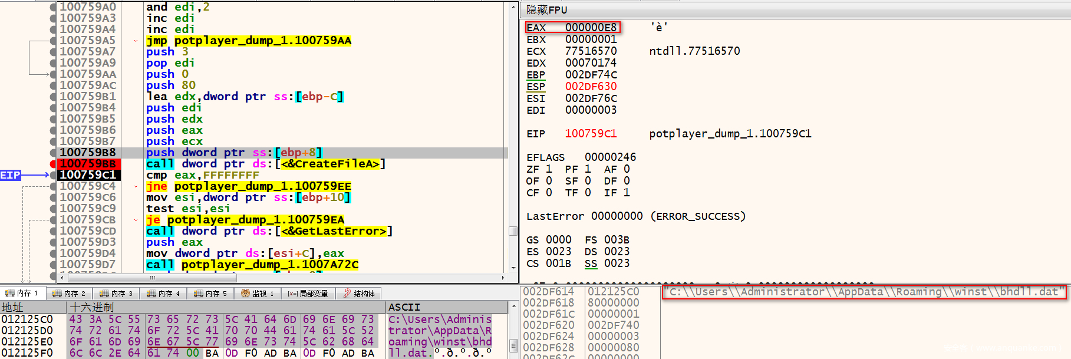Screen dimensions: 1071x359
Task: Toggle the red breakpoint dot at 100759BB
Action: (x=53, y=164)
